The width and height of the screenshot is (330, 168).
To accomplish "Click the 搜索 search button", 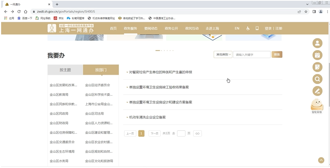I will pos(277,55).
